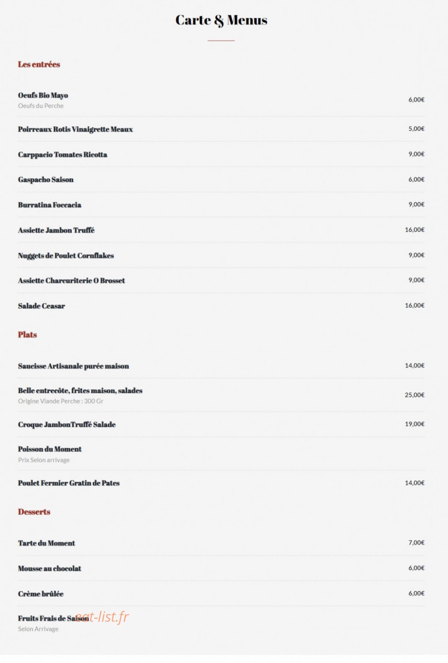Jump to the Plats section heading
The image size is (448, 663).
coord(27,334)
